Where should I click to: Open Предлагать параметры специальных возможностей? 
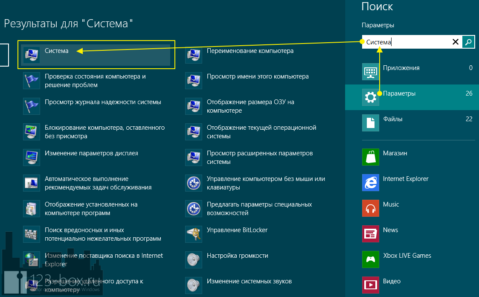pyautogui.click(x=259, y=209)
